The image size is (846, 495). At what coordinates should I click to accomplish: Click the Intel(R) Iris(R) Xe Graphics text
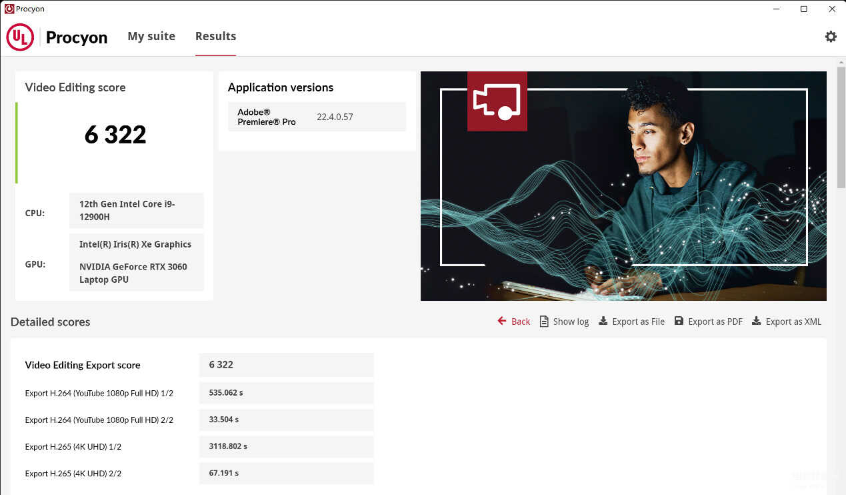[135, 244]
